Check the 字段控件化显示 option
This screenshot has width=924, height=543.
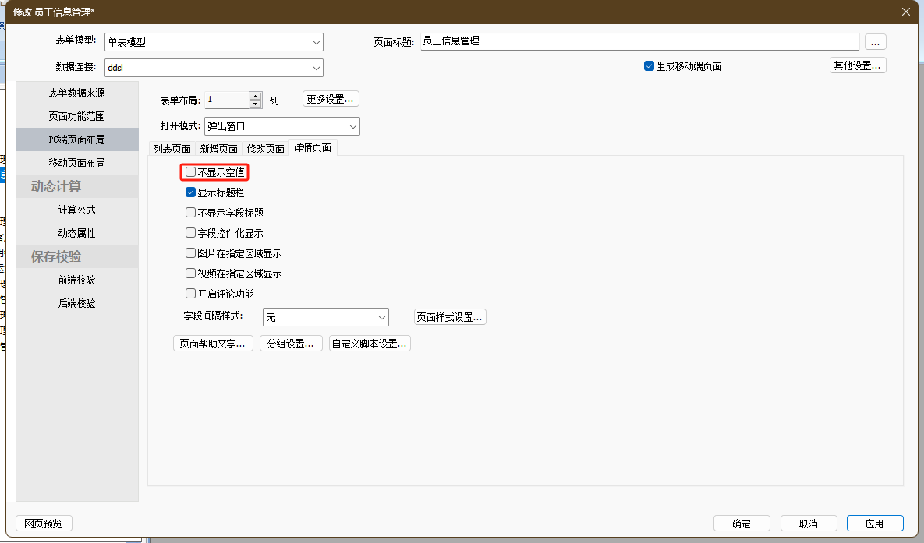coord(191,233)
